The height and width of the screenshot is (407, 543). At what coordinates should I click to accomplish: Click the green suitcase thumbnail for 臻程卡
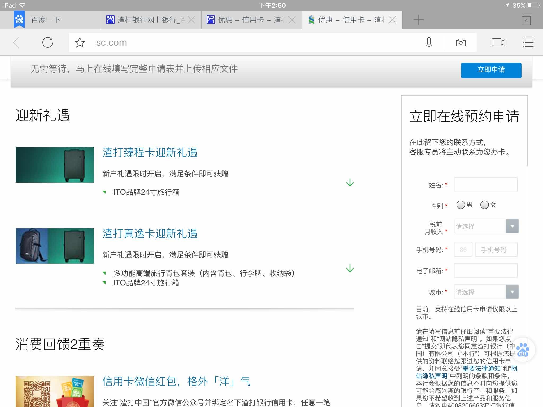coord(55,165)
